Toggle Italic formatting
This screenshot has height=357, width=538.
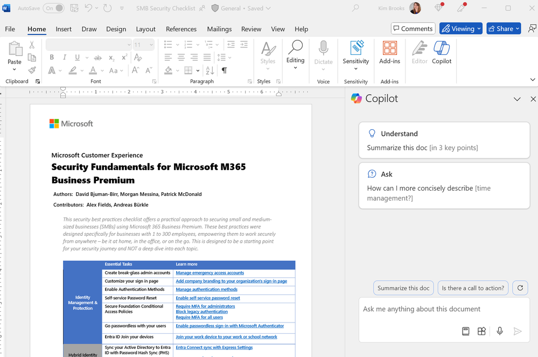point(65,57)
